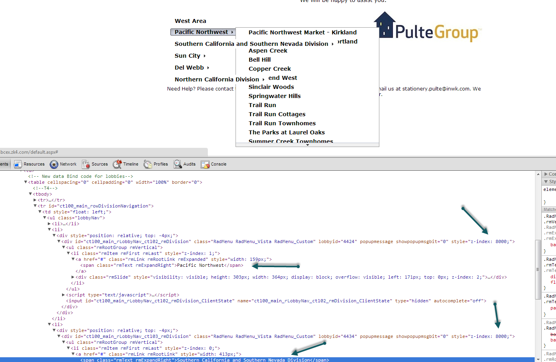Select the 'New data Bind code for lobbies' comment

click(x=81, y=176)
